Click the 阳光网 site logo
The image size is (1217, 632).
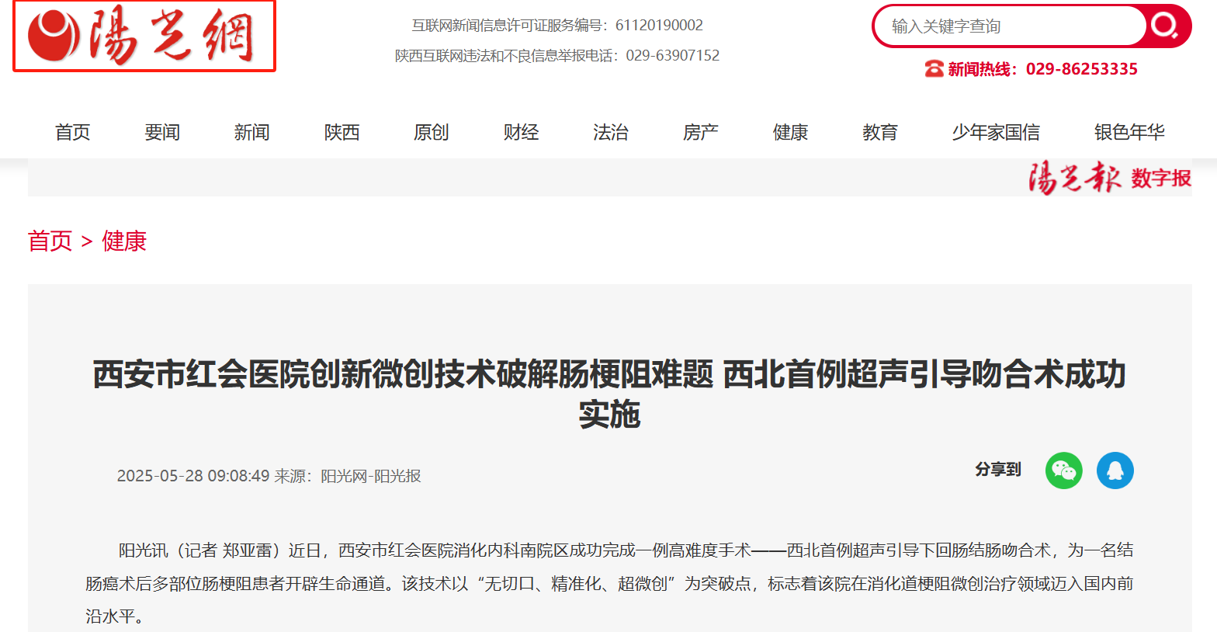[x=144, y=36]
